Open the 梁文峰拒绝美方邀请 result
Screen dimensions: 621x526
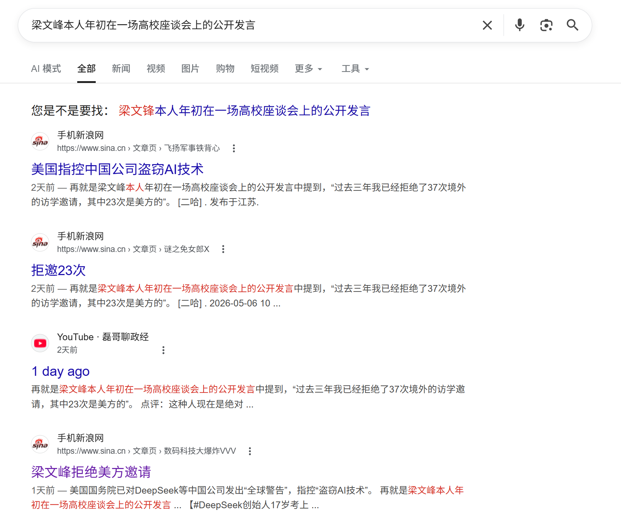(91, 472)
